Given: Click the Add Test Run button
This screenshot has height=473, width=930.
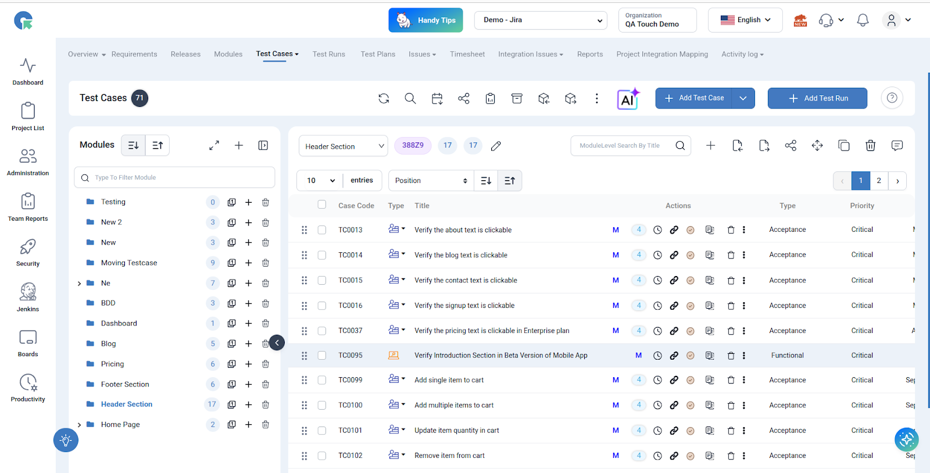Looking at the screenshot, I should pyautogui.click(x=817, y=98).
